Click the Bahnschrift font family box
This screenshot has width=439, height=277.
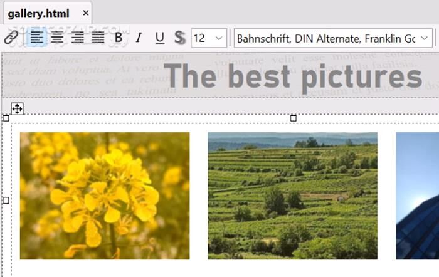(325, 38)
